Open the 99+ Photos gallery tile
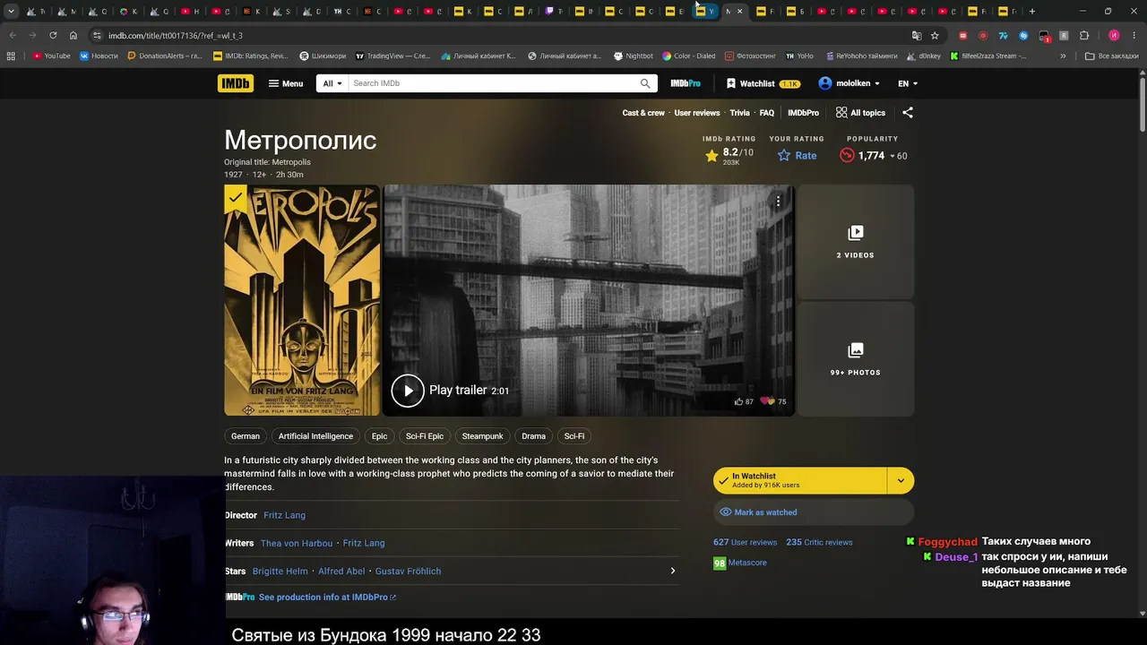 pos(856,358)
